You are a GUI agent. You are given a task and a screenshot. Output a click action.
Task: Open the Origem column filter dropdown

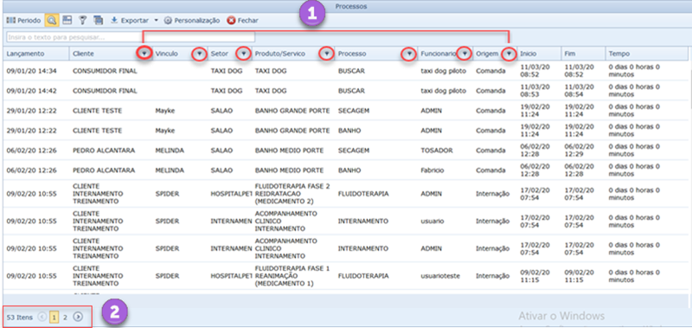(x=509, y=54)
